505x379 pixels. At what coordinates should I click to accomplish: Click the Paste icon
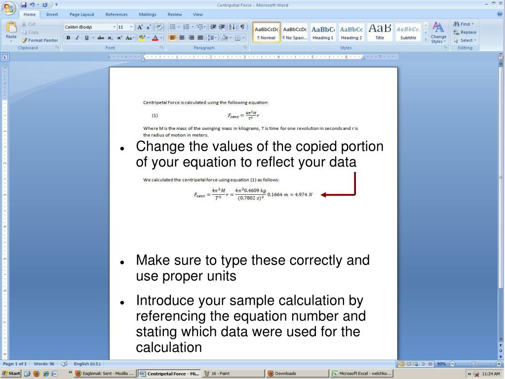[x=11, y=27]
